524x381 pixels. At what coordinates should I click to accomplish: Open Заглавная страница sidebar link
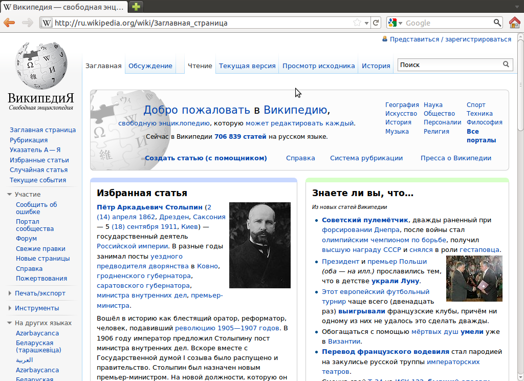pyautogui.click(x=43, y=130)
